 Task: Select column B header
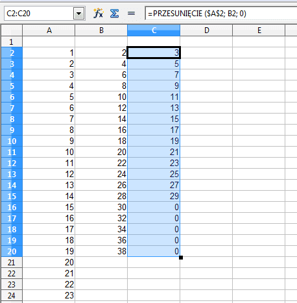click(101, 30)
